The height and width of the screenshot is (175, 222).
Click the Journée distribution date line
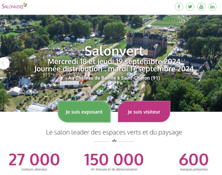tap(114, 69)
